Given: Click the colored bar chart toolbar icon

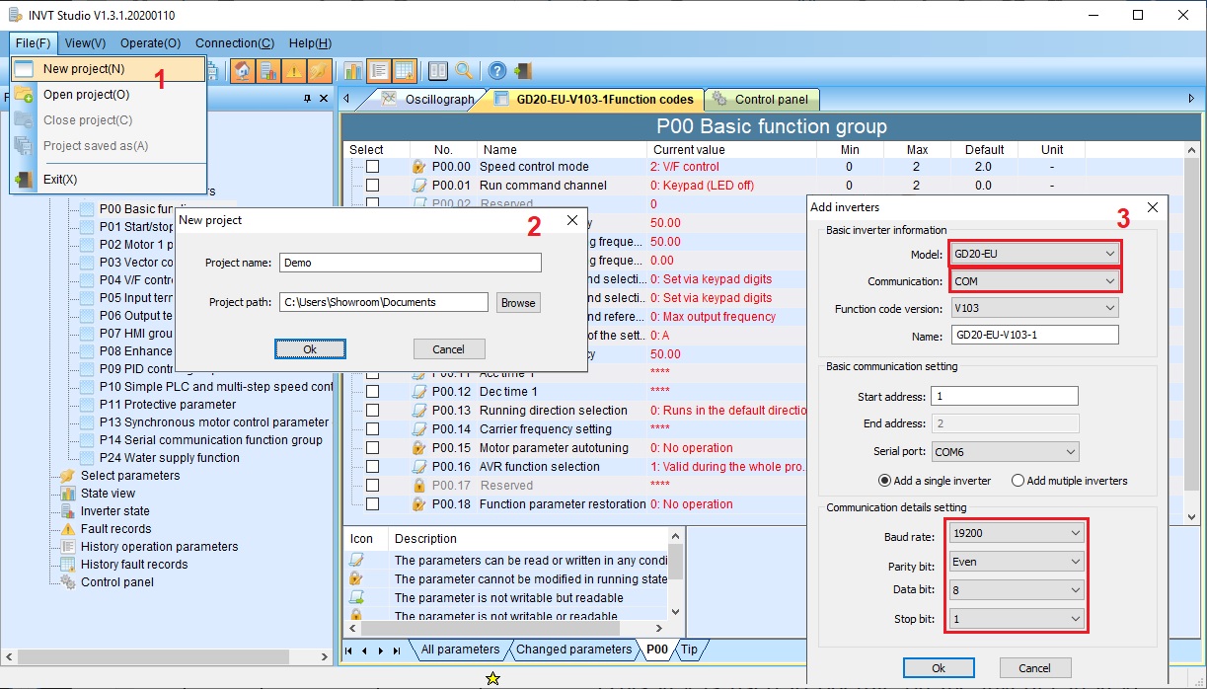Looking at the screenshot, I should click(353, 71).
